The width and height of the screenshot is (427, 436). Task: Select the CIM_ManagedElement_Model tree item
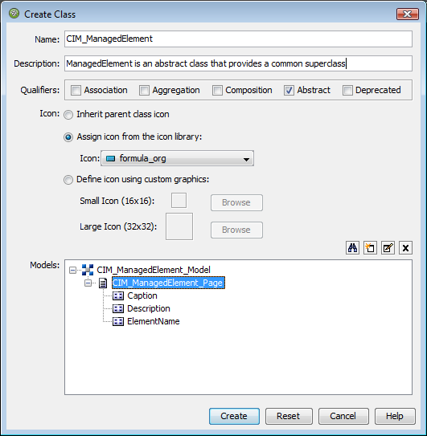click(154, 270)
